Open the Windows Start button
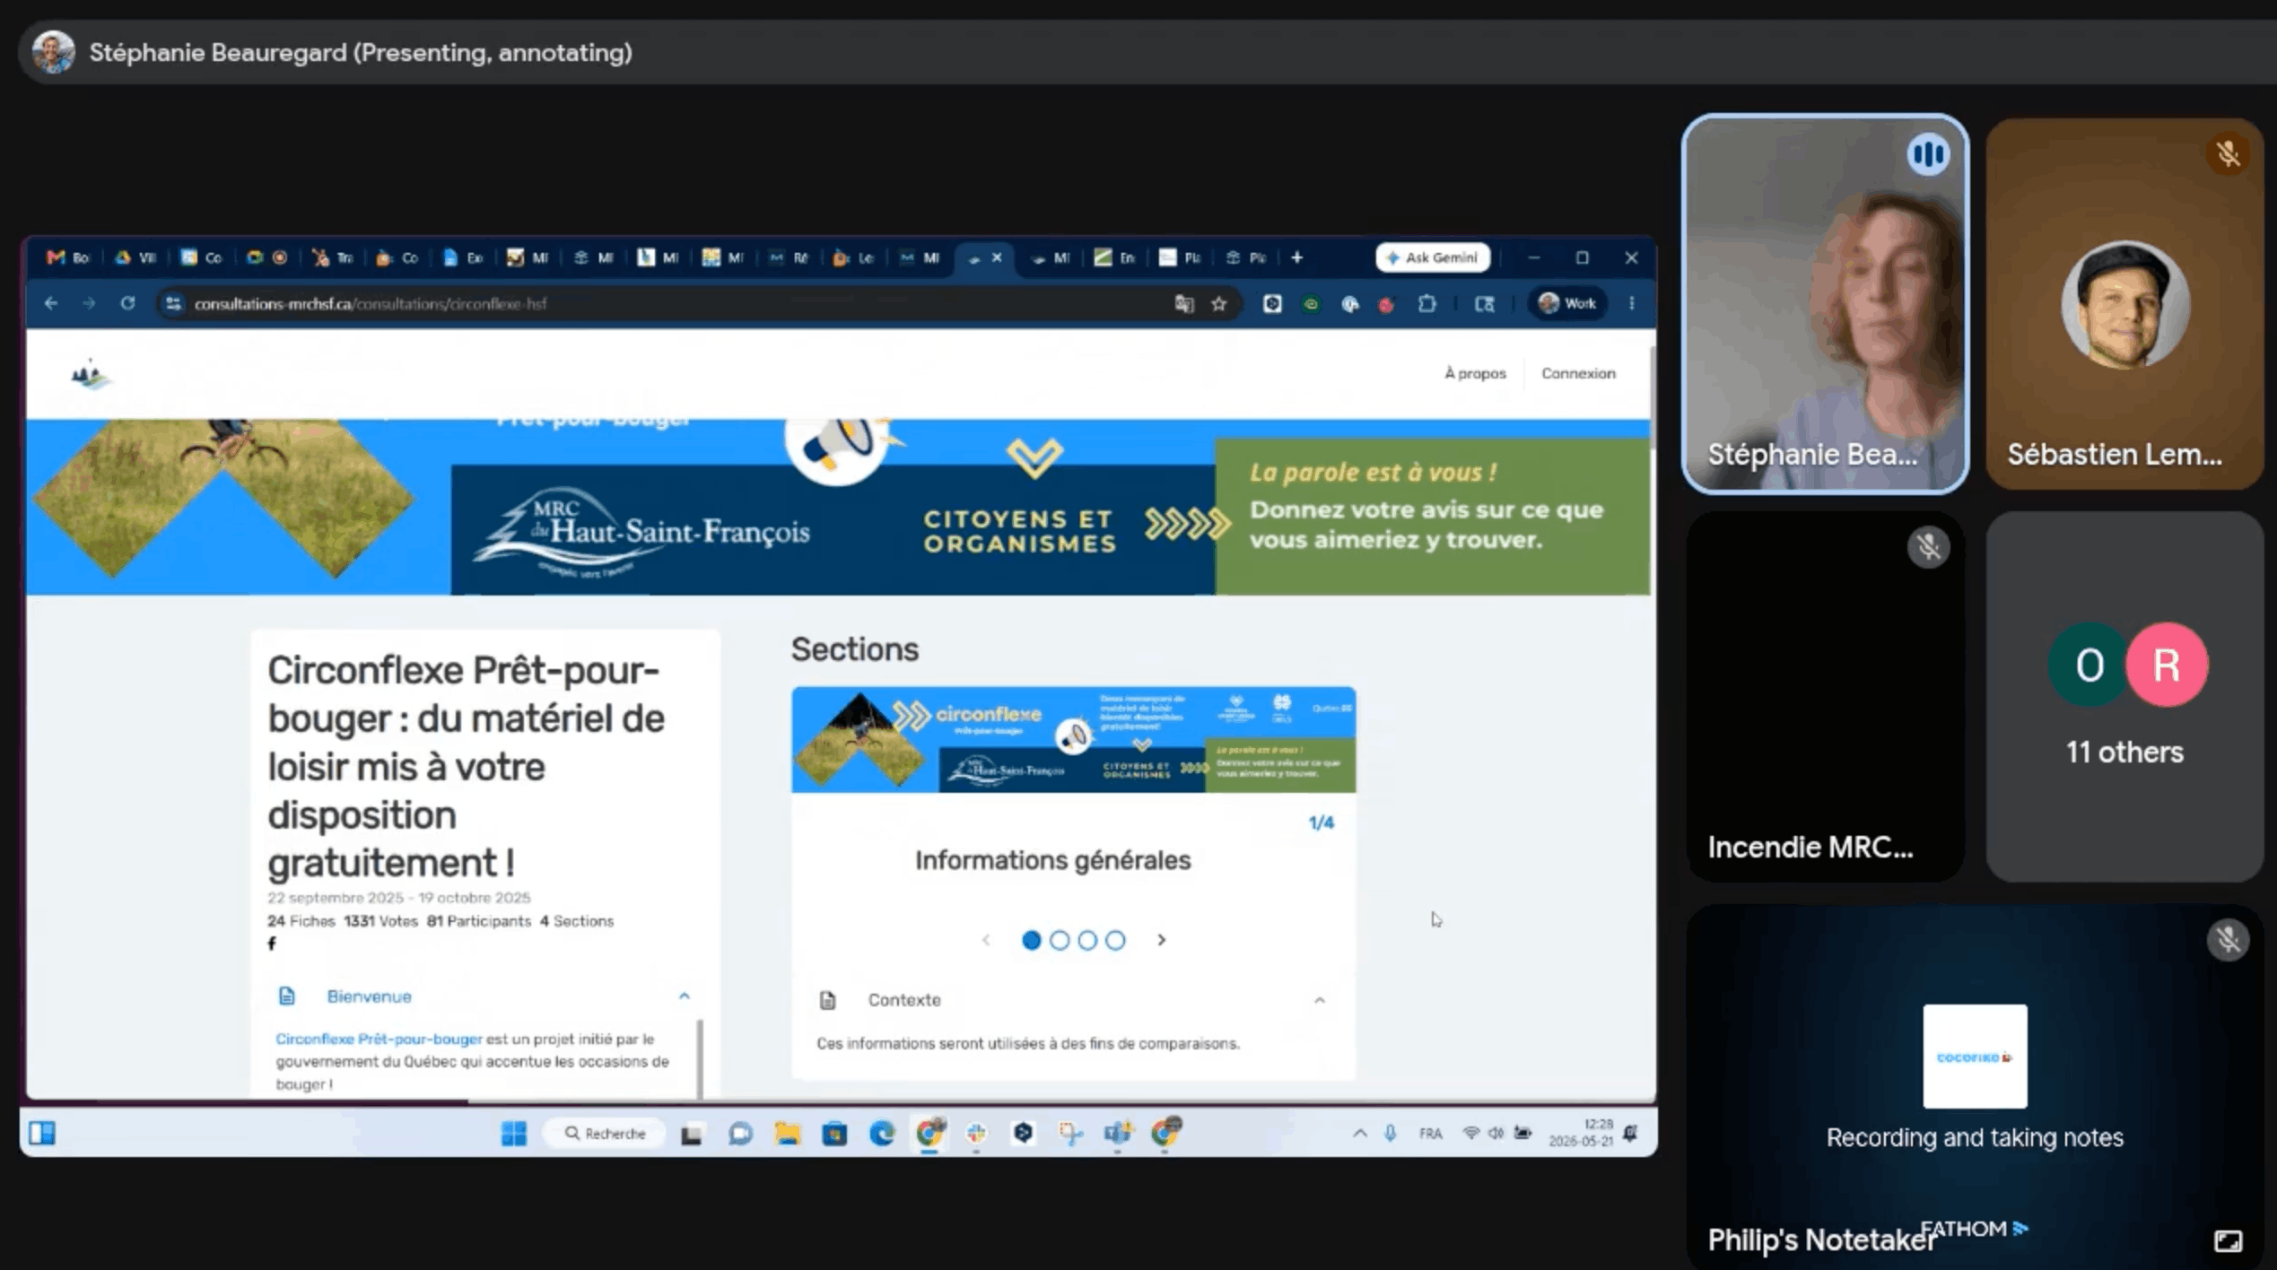The image size is (2277, 1270). [x=514, y=1134]
